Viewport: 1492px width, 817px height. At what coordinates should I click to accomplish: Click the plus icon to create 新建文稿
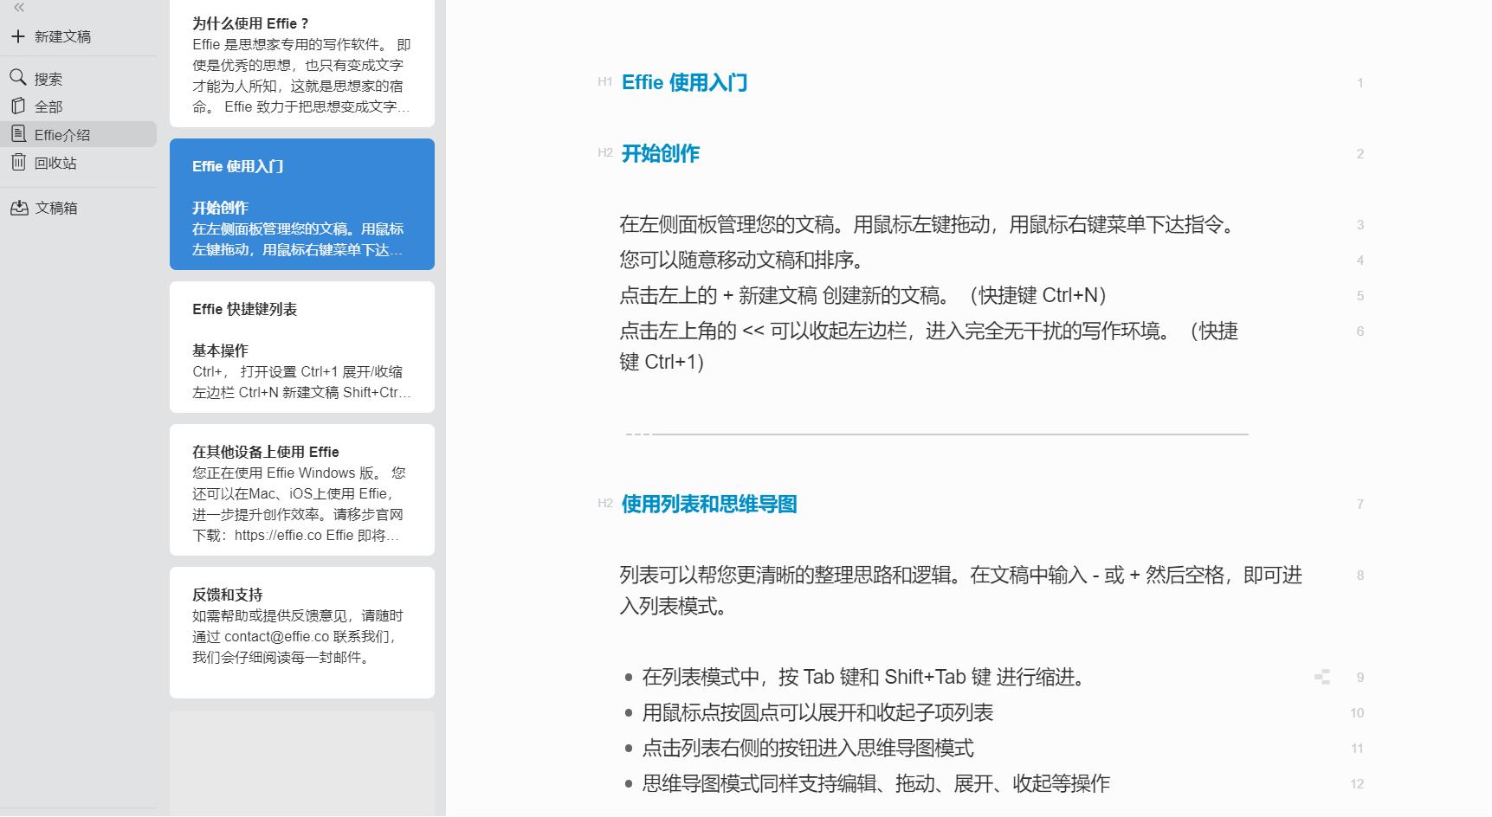point(16,37)
